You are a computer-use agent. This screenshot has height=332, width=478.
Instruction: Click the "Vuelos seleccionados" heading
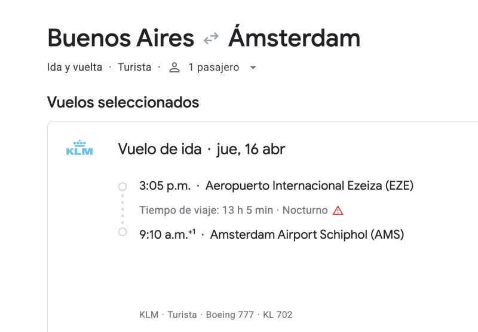point(122,102)
